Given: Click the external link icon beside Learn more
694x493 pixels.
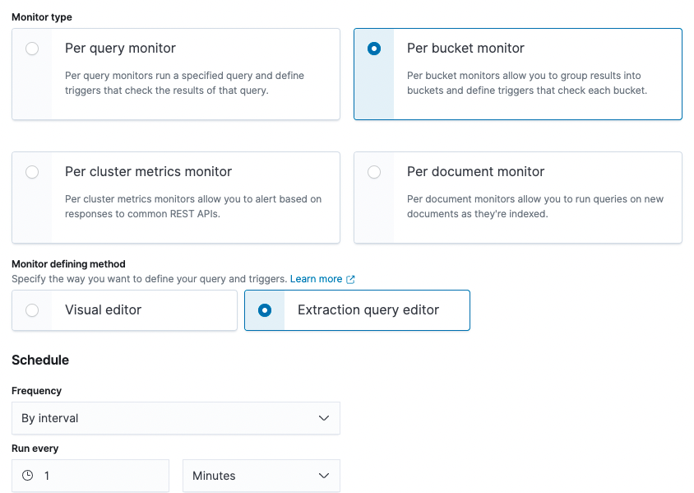Looking at the screenshot, I should tap(350, 280).
